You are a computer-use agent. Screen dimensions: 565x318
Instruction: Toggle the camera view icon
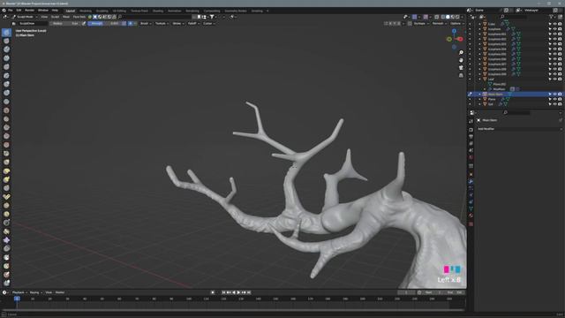[x=461, y=68]
